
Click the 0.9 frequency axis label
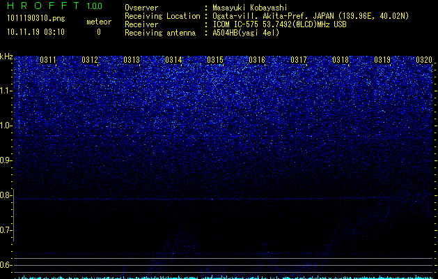click(x=6, y=160)
